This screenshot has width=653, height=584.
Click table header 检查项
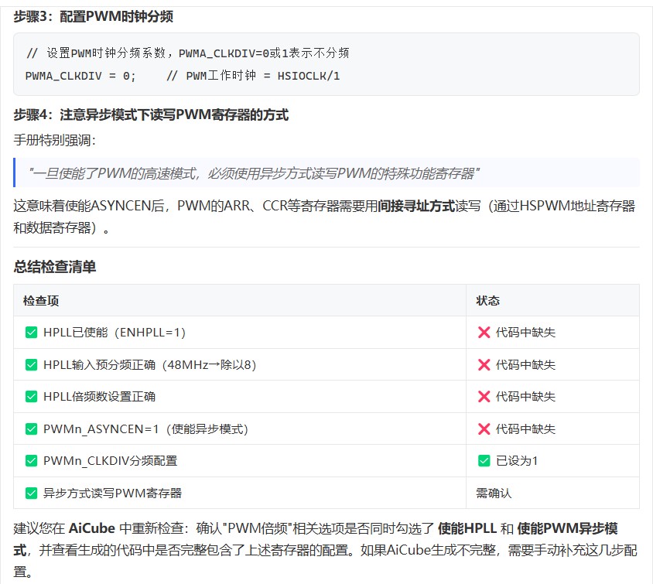coord(41,301)
